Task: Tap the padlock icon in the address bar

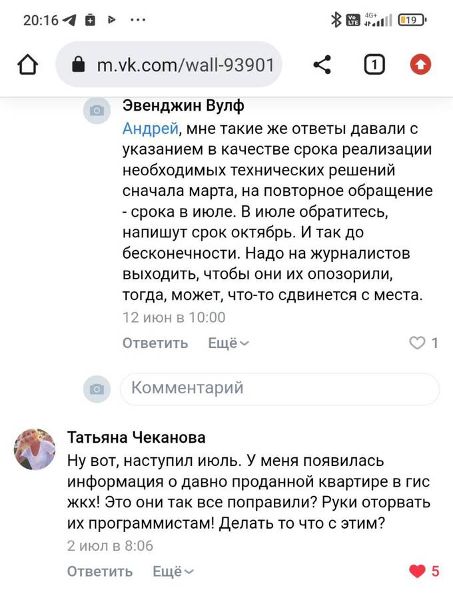Action: [79, 65]
